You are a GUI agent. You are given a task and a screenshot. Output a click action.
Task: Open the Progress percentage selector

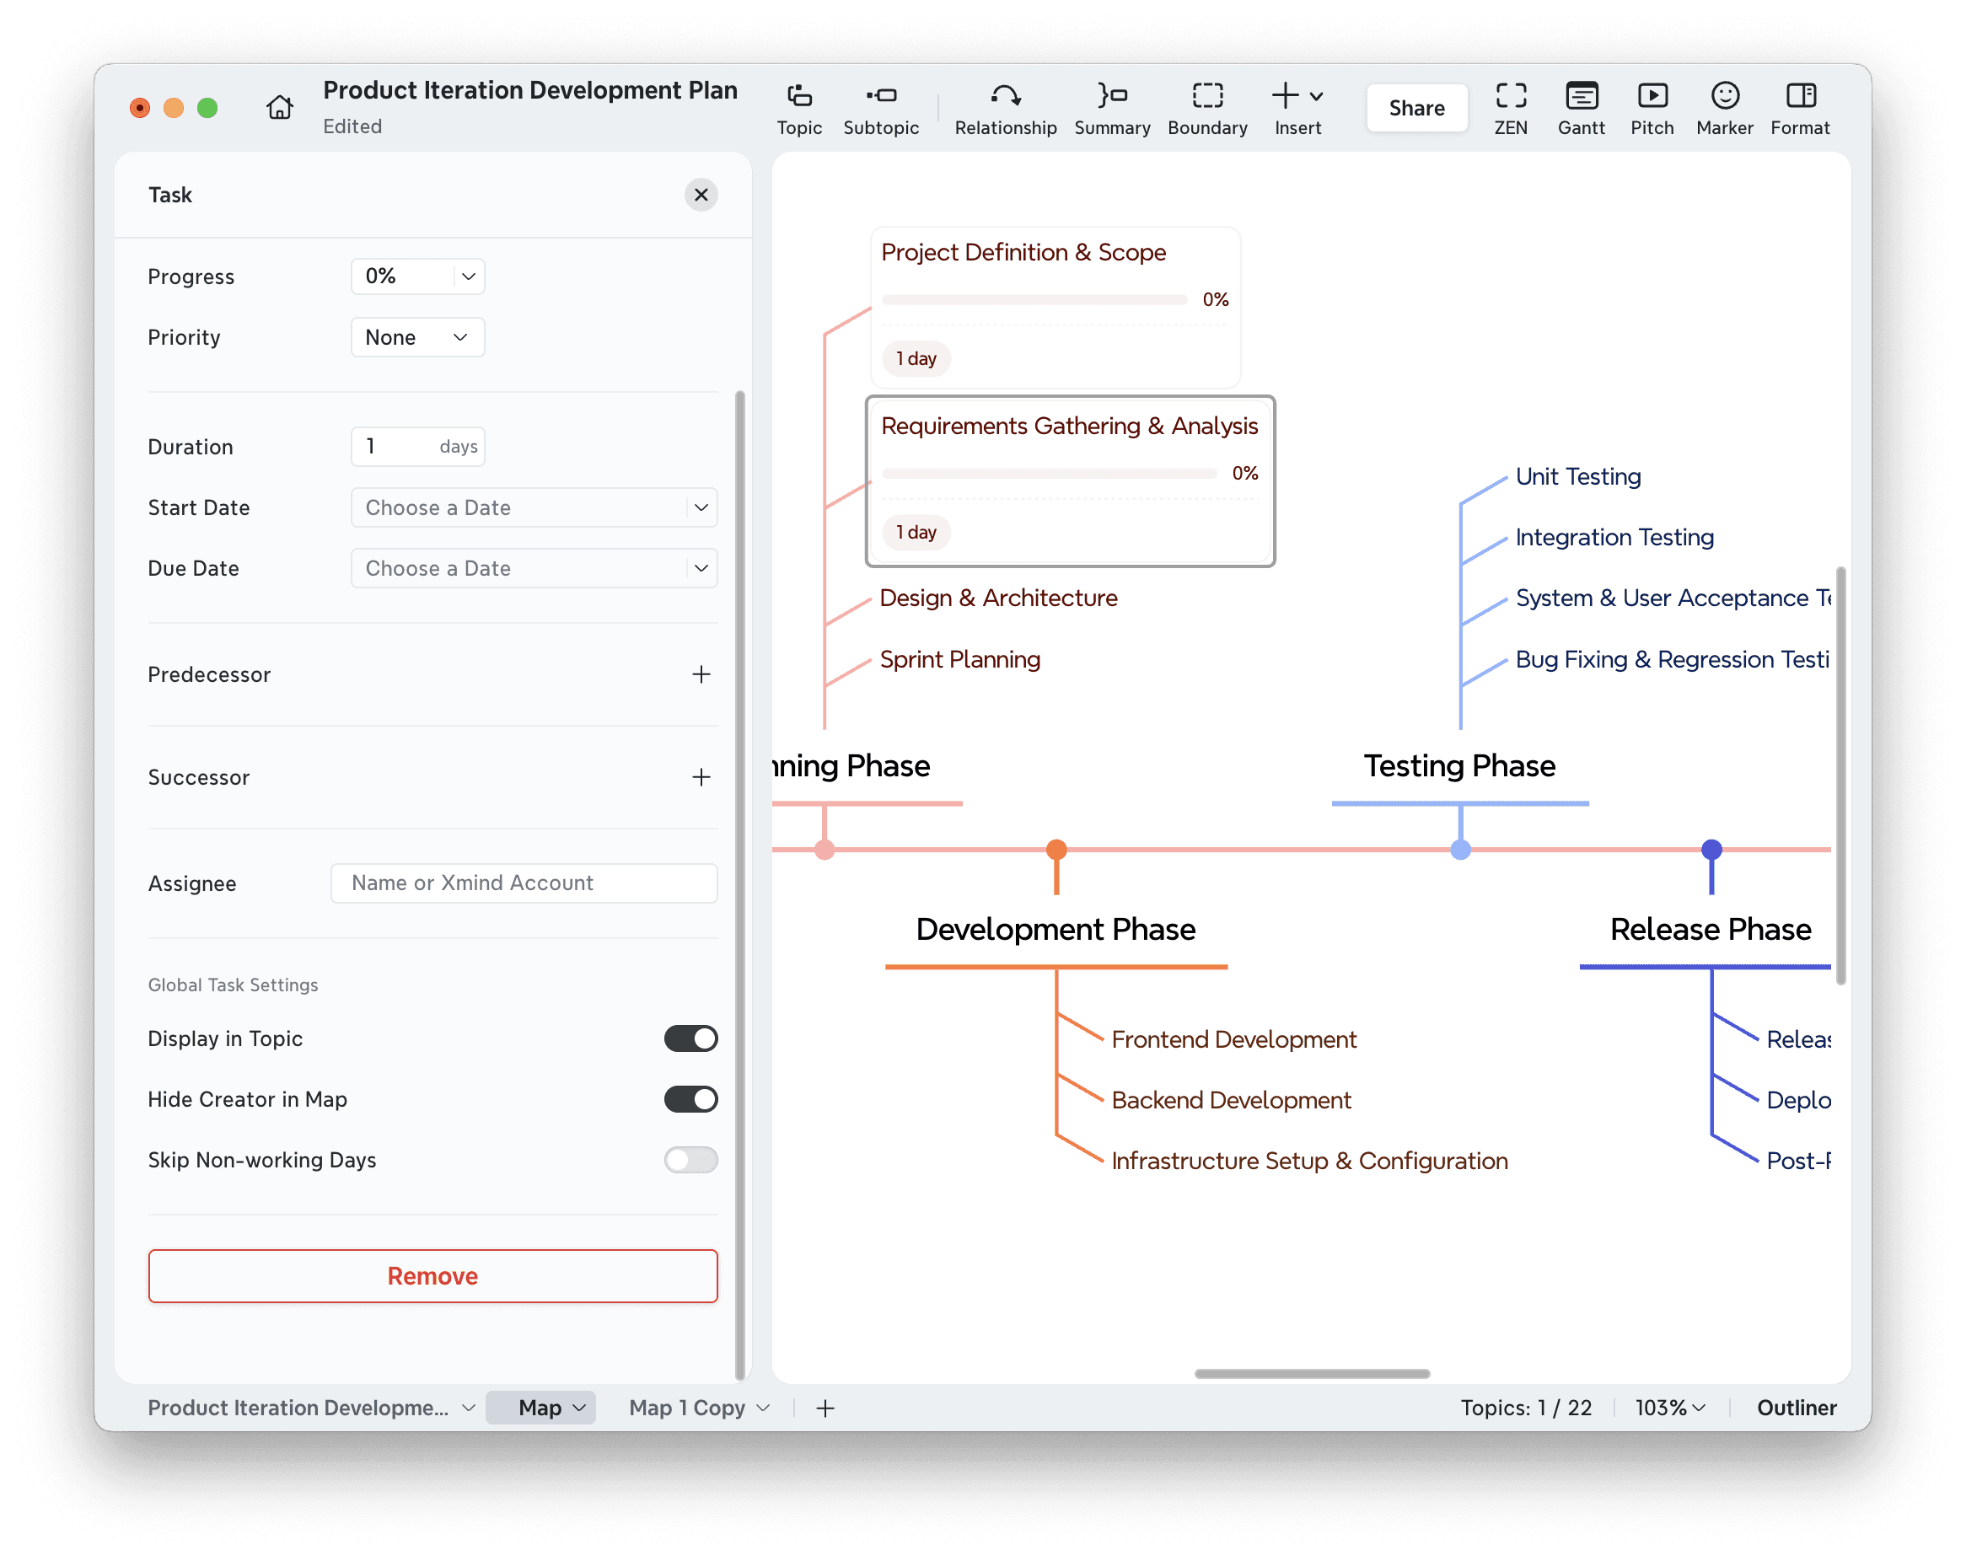click(416, 276)
